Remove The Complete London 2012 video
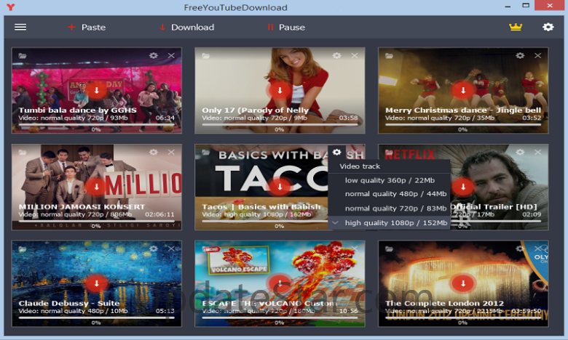Screen dimensions: 568x340 coord(538,248)
